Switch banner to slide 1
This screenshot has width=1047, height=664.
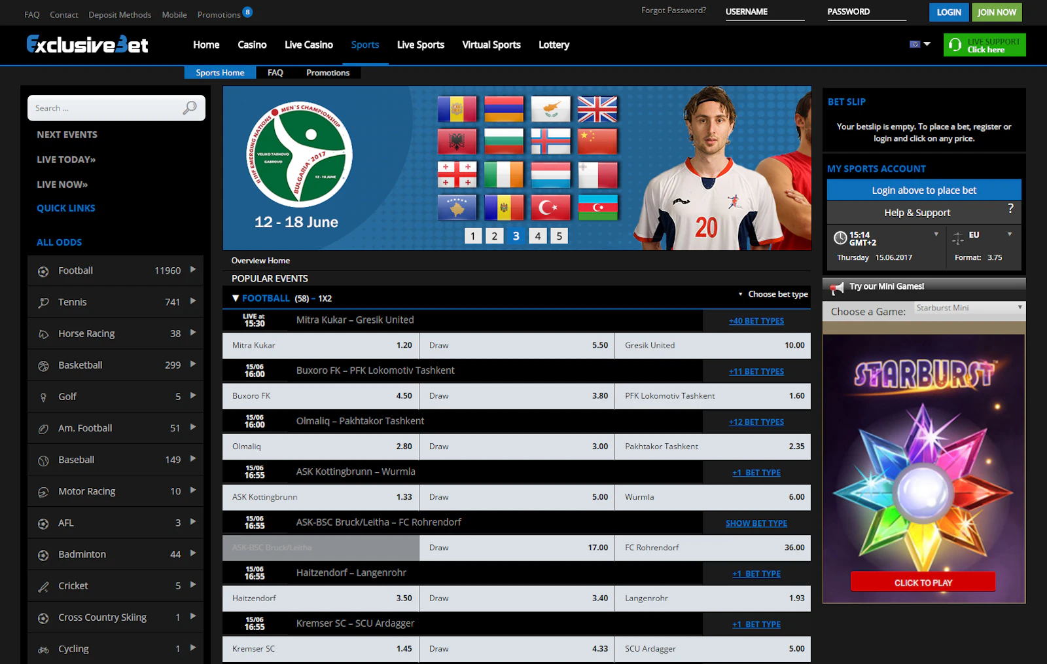tap(472, 236)
